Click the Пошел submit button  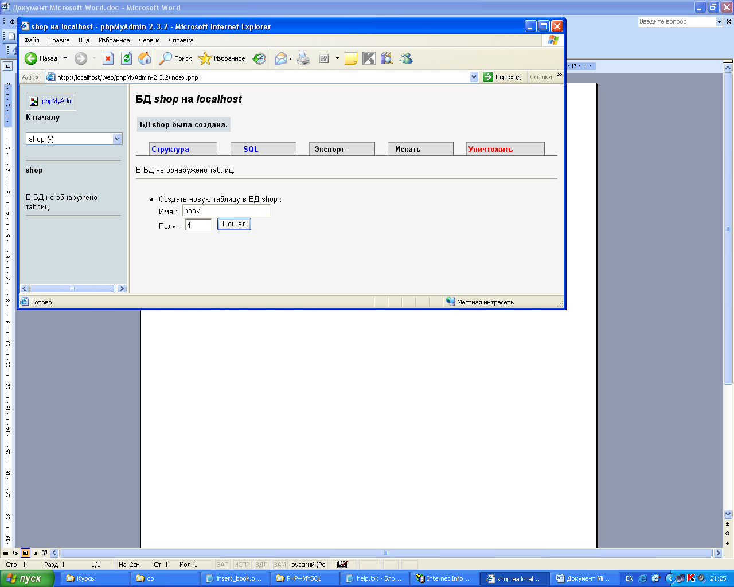234,224
